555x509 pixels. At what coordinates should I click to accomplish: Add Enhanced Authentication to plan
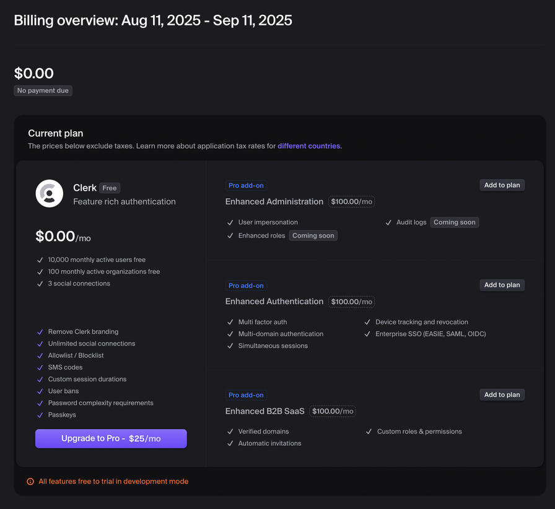click(x=502, y=285)
